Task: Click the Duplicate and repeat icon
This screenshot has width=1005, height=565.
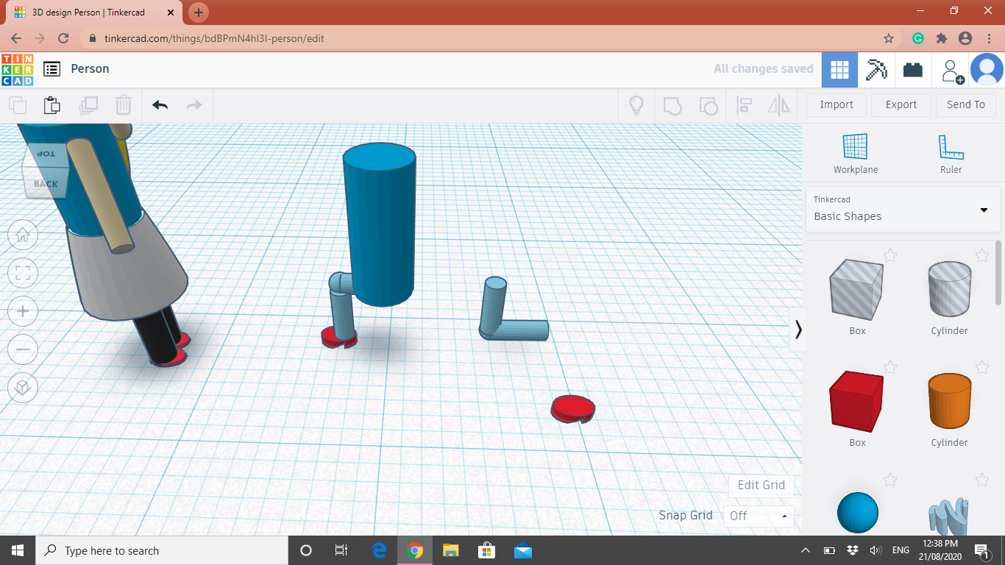Action: (88, 105)
